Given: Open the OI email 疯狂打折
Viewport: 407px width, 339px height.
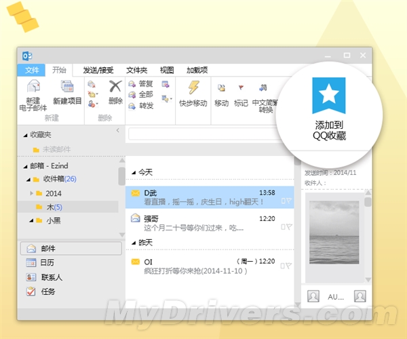Looking at the screenshot, I should [210, 266].
